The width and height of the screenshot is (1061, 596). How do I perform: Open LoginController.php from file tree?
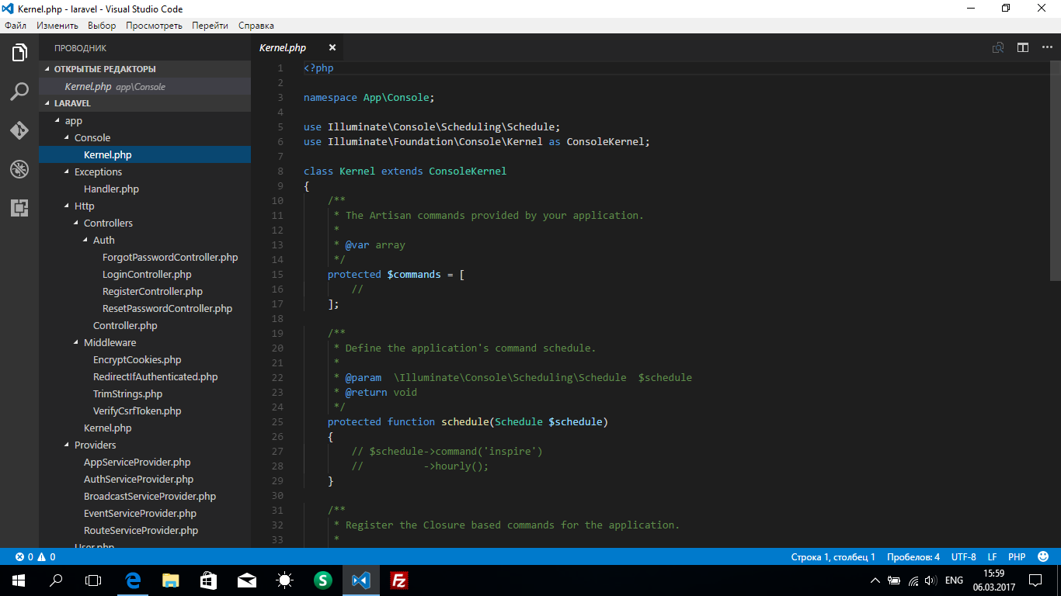(147, 275)
